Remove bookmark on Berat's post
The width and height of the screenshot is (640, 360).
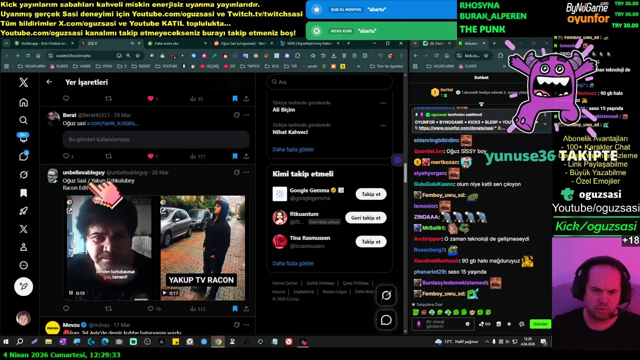(235, 156)
